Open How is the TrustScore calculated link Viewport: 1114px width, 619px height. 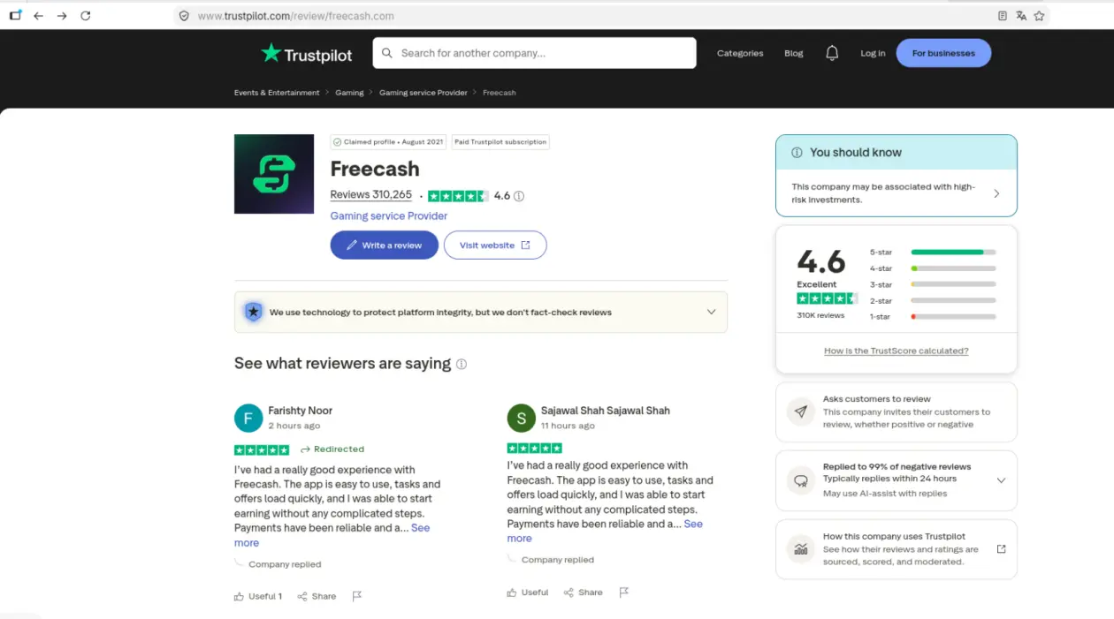pyautogui.click(x=897, y=351)
